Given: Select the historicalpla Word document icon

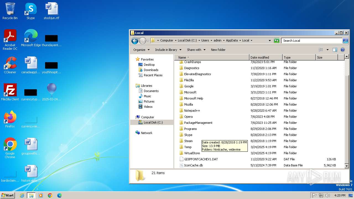Looking at the screenshot, I should [x=31, y=174].
